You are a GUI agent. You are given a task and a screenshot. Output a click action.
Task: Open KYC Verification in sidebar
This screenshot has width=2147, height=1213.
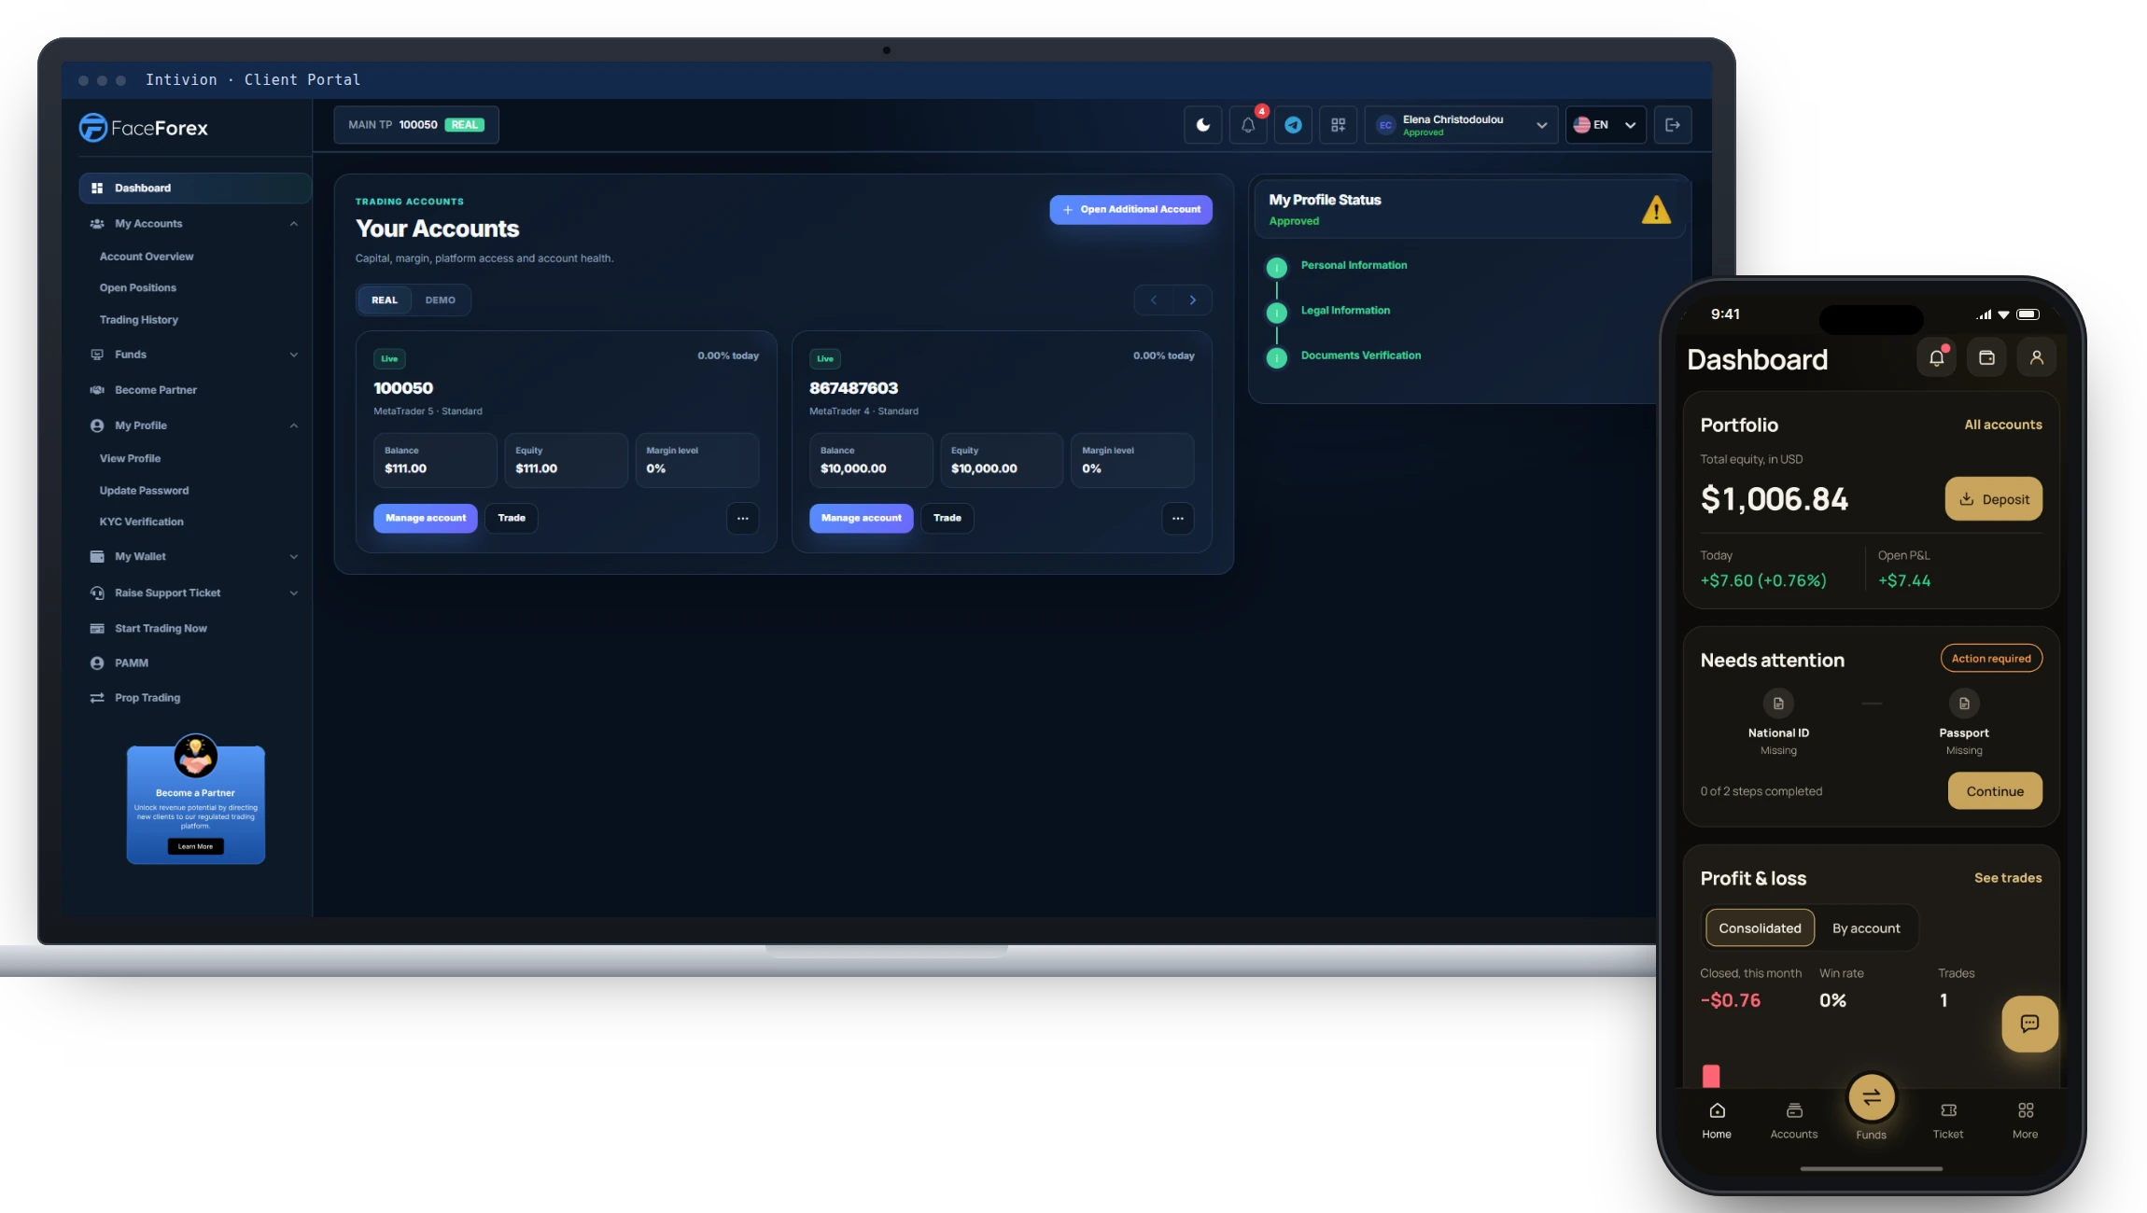click(141, 522)
